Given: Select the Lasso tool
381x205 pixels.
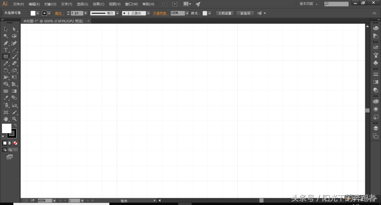Looking at the screenshot, I should click(14, 36).
